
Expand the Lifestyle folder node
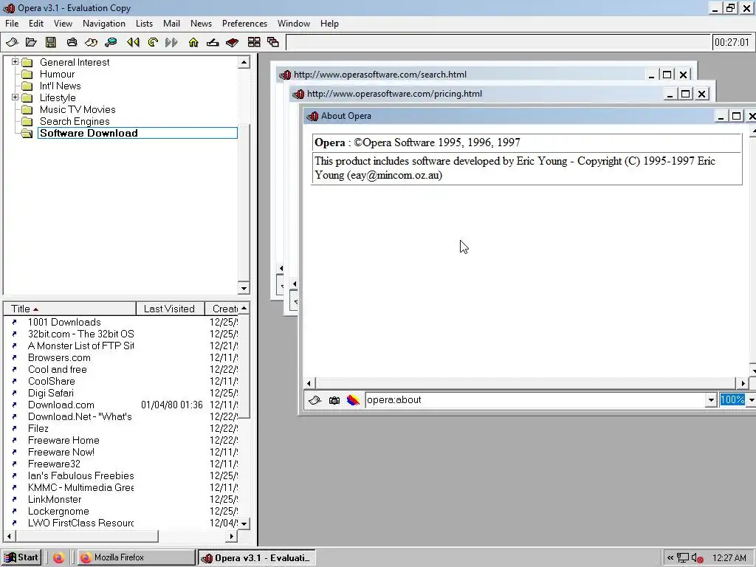click(x=15, y=97)
